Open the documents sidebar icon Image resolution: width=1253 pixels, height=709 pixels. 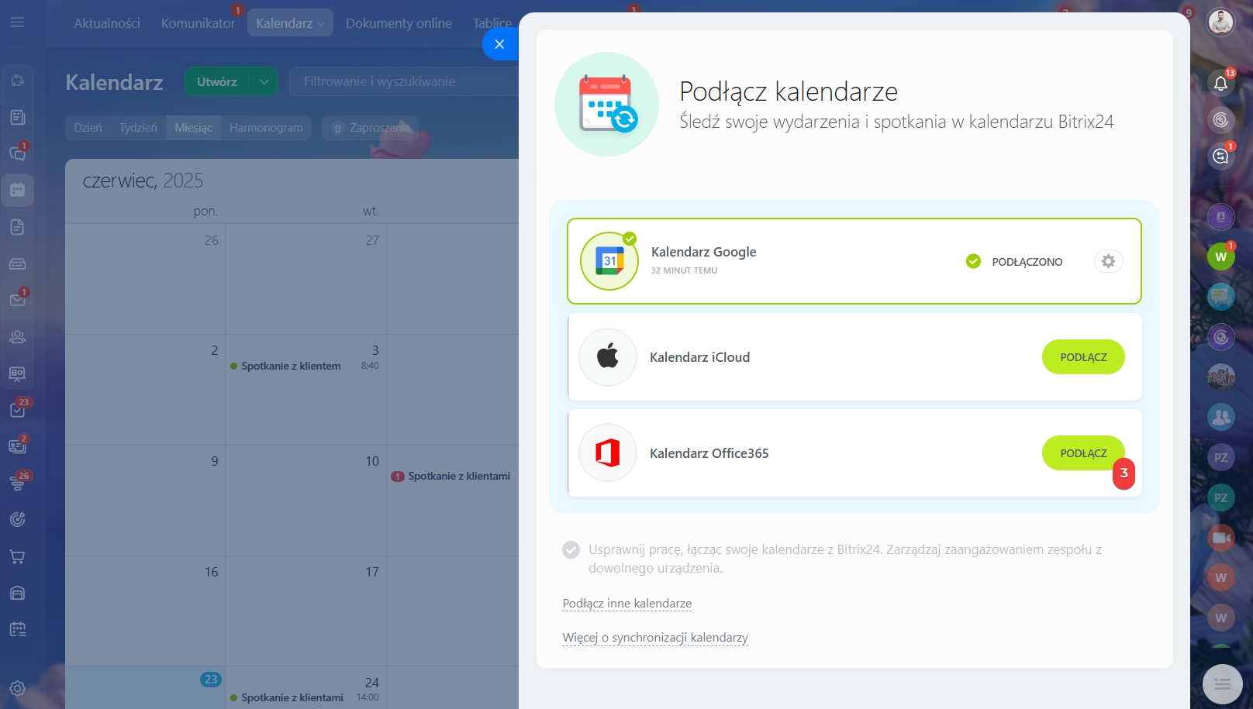[x=17, y=227]
